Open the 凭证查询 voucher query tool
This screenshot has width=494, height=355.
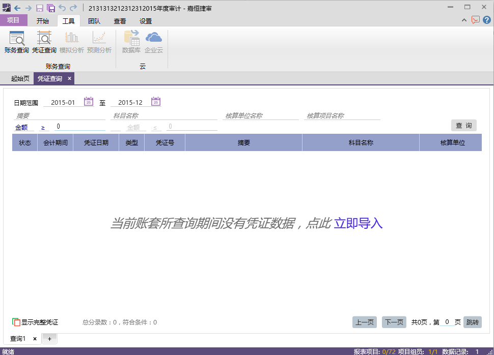pyautogui.click(x=44, y=42)
